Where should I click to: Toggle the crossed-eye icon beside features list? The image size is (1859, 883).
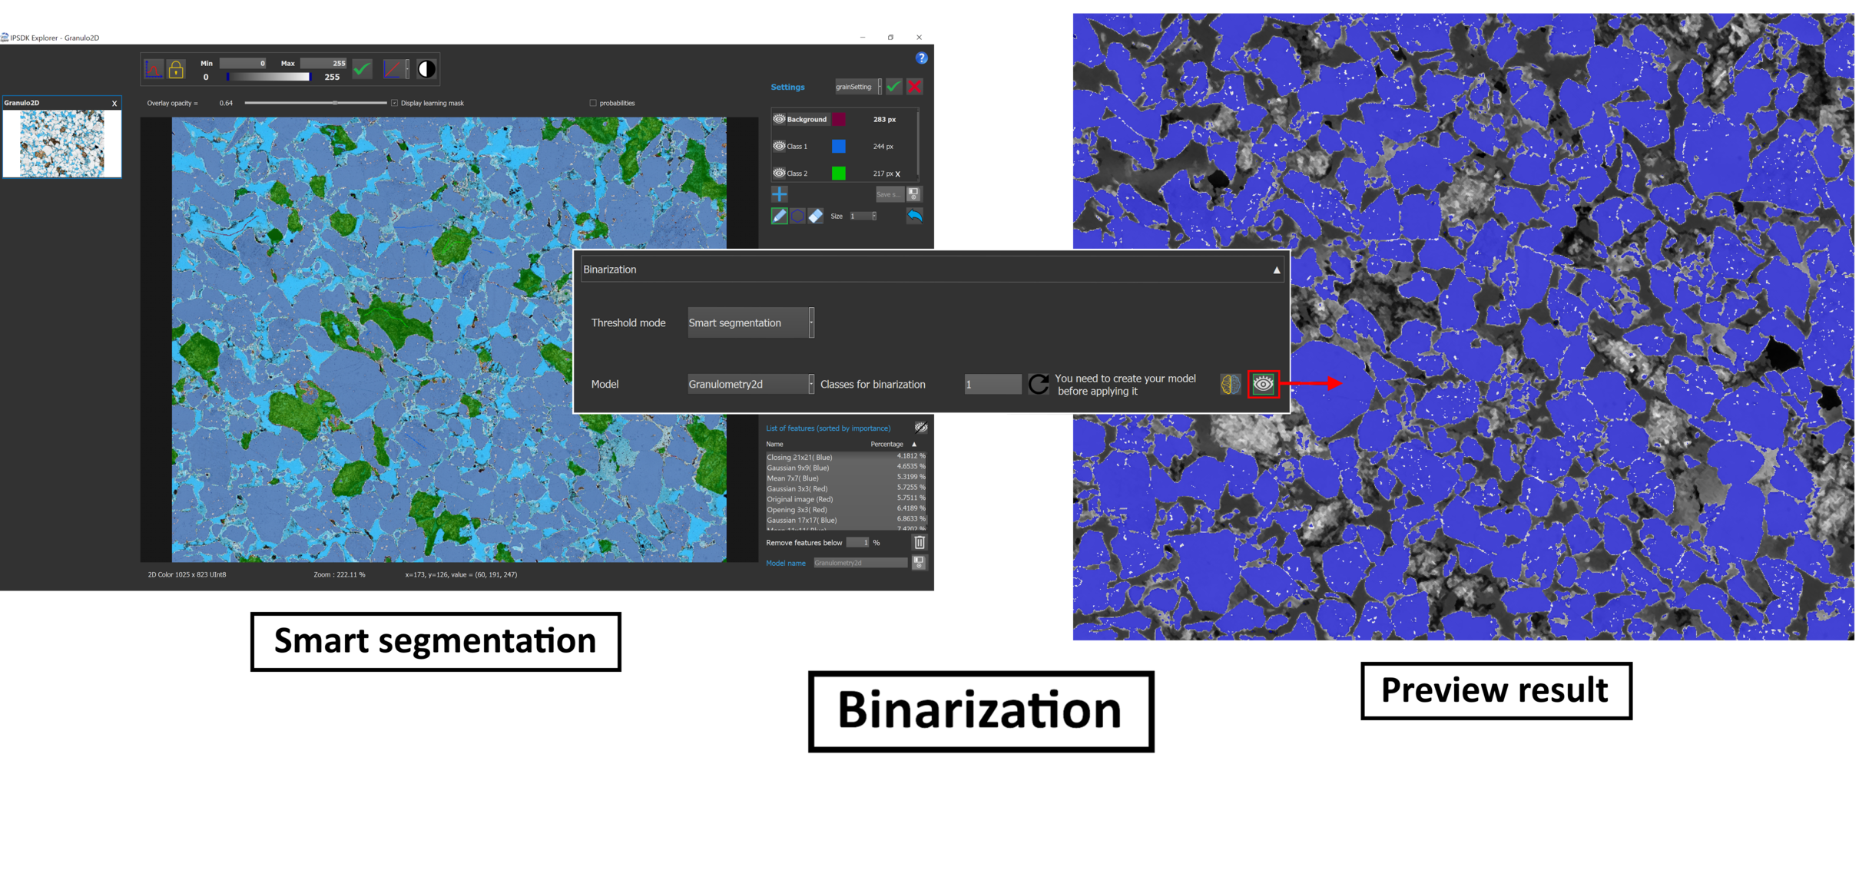[x=920, y=428]
